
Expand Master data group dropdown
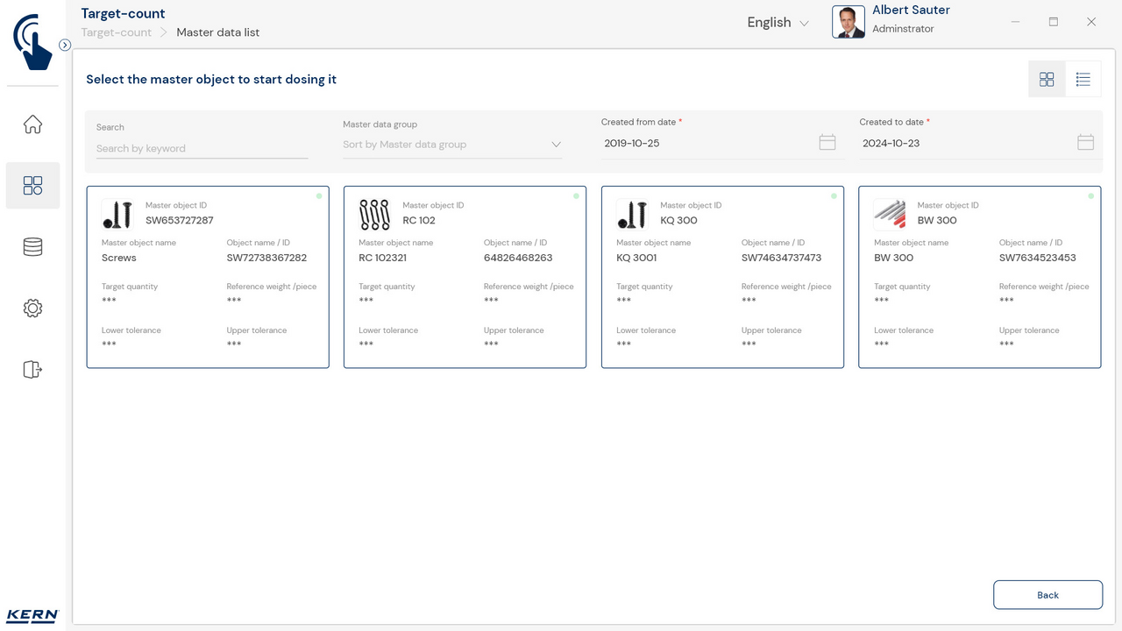[x=555, y=145]
